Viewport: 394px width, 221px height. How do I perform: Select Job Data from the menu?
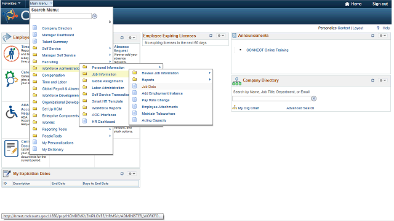pos(149,87)
